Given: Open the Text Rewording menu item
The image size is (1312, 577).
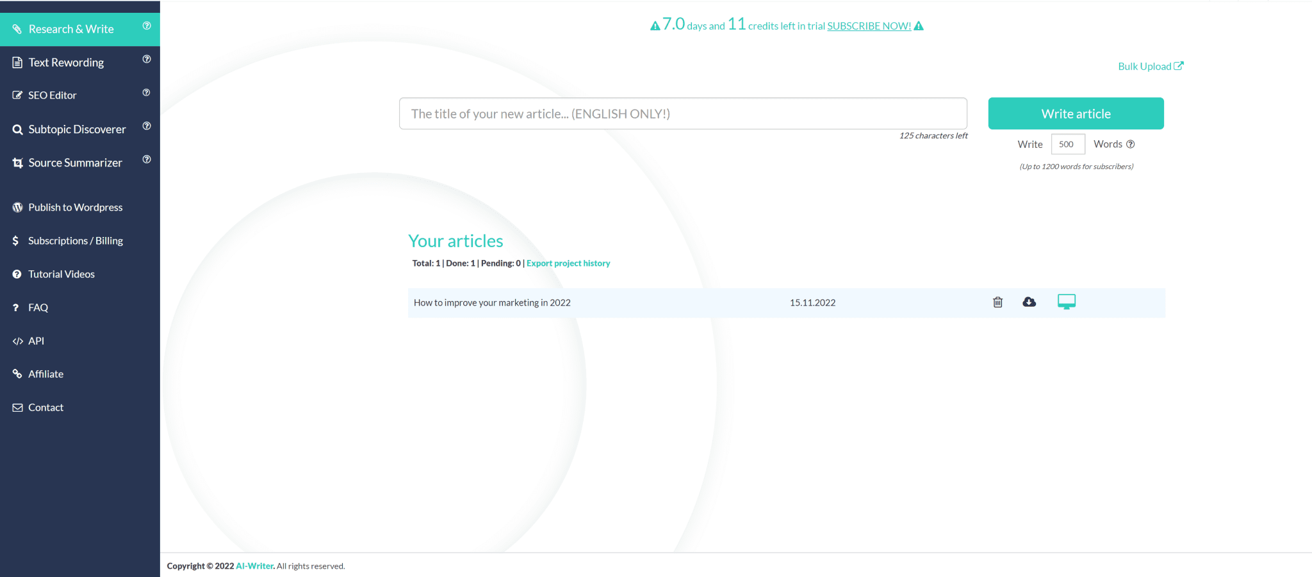Looking at the screenshot, I should [66, 63].
